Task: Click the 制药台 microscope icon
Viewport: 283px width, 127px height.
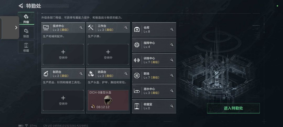Action: coord(46,74)
